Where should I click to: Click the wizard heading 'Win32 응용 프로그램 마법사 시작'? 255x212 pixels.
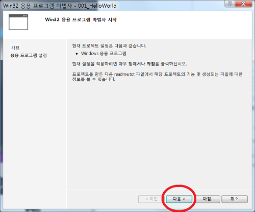coord(81,19)
